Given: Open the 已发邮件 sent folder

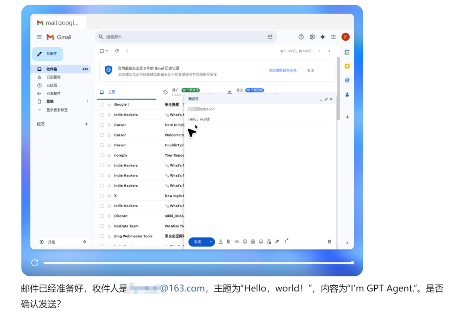Looking at the screenshot, I should click(x=53, y=94).
